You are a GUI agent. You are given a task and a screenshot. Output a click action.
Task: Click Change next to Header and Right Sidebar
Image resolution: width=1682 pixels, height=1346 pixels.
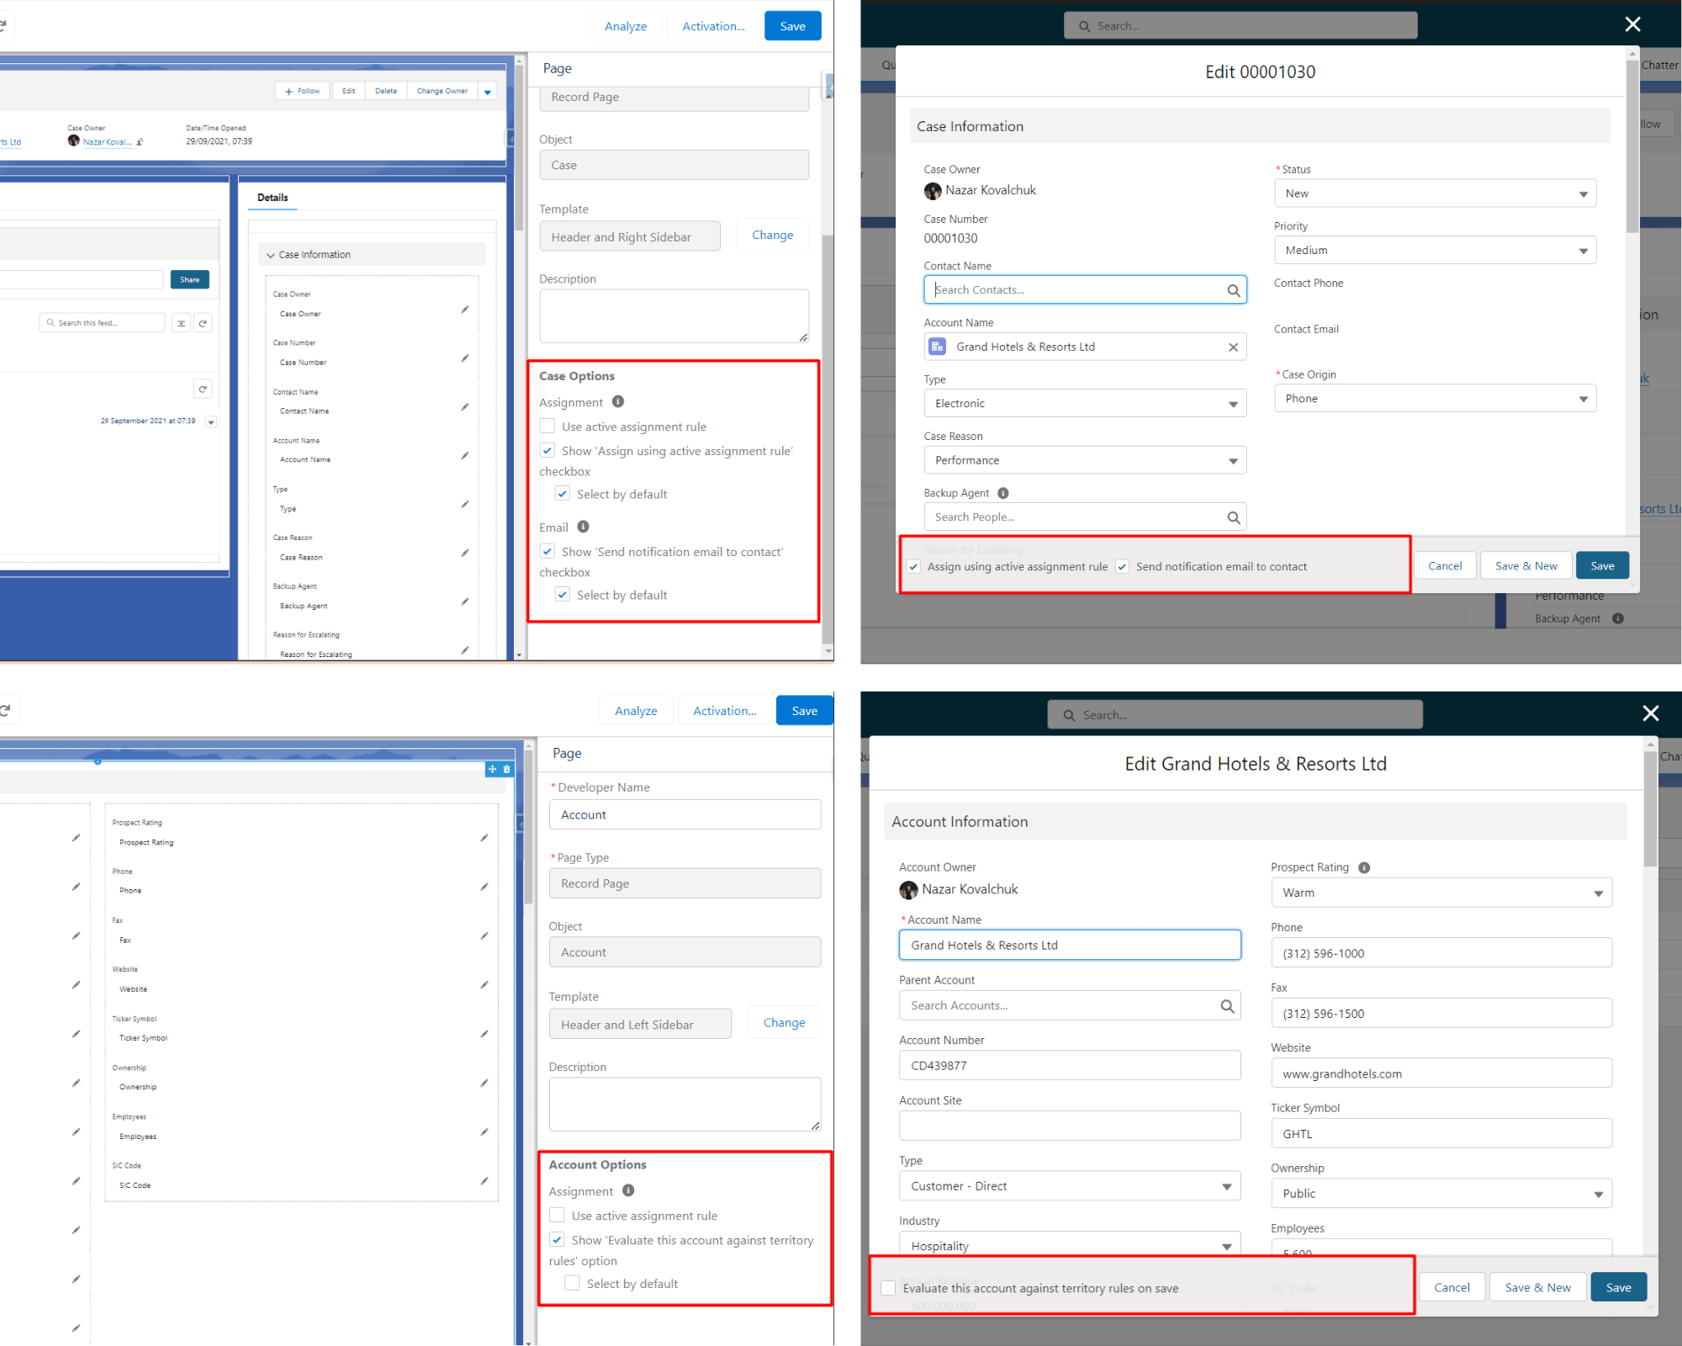click(772, 236)
